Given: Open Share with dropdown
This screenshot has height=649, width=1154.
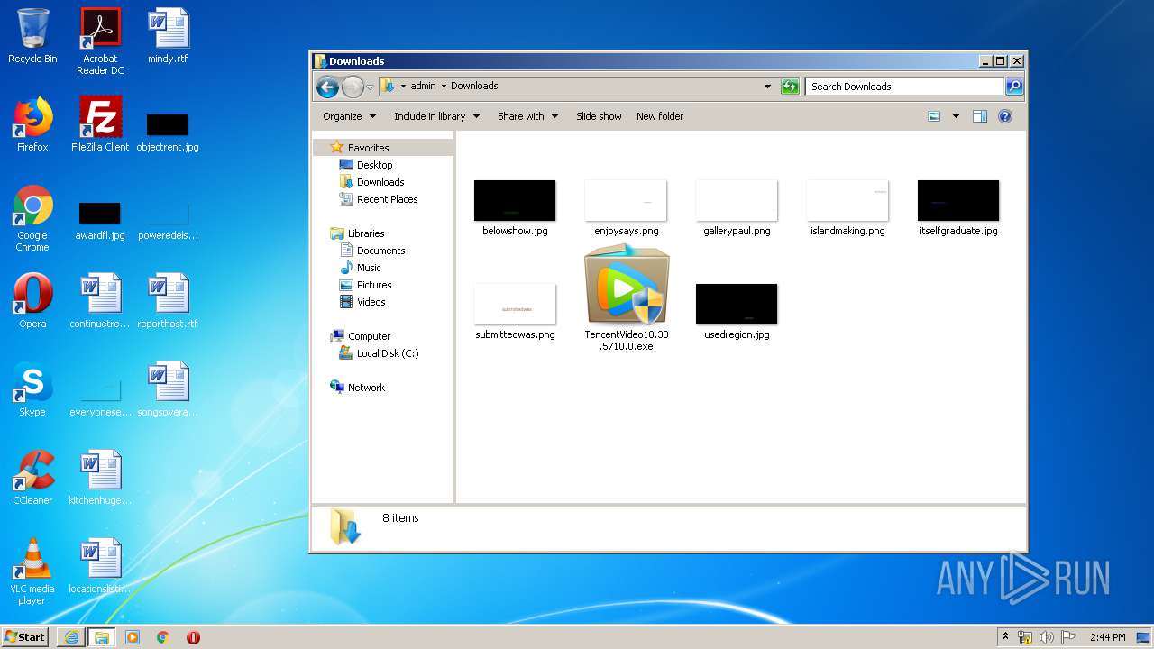Looking at the screenshot, I should tap(527, 116).
